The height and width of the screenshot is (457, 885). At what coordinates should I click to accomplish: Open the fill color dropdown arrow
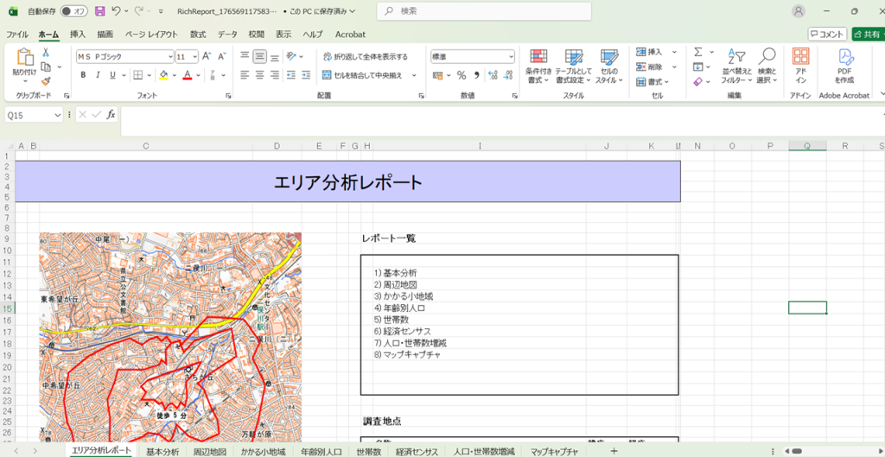click(x=175, y=75)
